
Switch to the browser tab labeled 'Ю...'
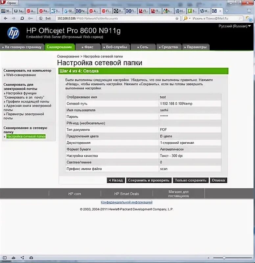tap(6, 11)
